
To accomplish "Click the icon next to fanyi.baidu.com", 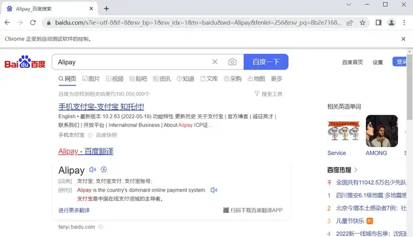I will 100,227.
